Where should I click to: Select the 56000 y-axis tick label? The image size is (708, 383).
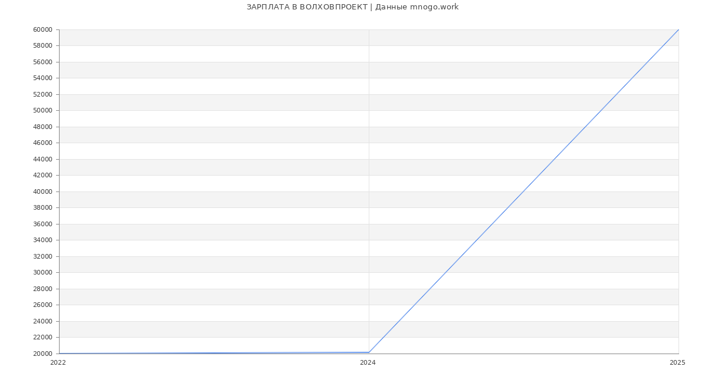coord(42,62)
